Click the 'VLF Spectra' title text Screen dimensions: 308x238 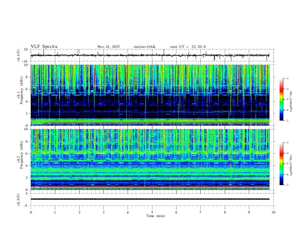click(44, 47)
